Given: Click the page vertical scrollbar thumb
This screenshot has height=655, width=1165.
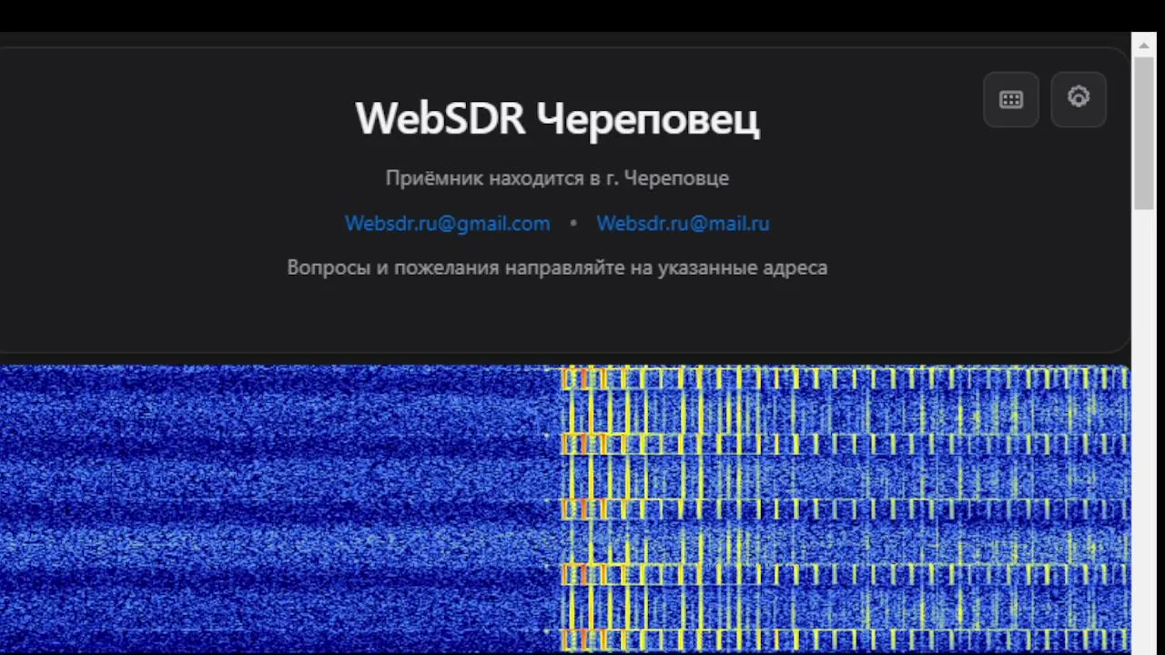Looking at the screenshot, I should [x=1144, y=132].
